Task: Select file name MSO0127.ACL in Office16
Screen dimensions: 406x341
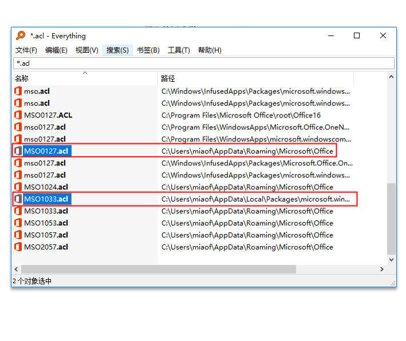Action: (x=48, y=115)
